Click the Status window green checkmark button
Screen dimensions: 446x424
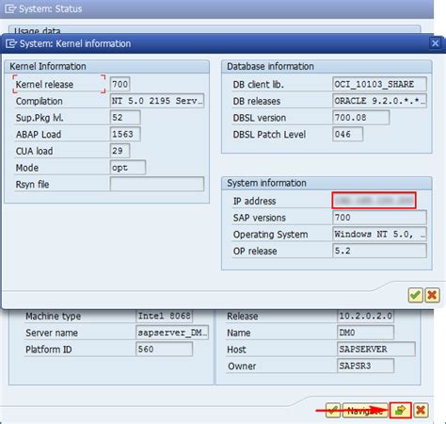click(x=333, y=410)
